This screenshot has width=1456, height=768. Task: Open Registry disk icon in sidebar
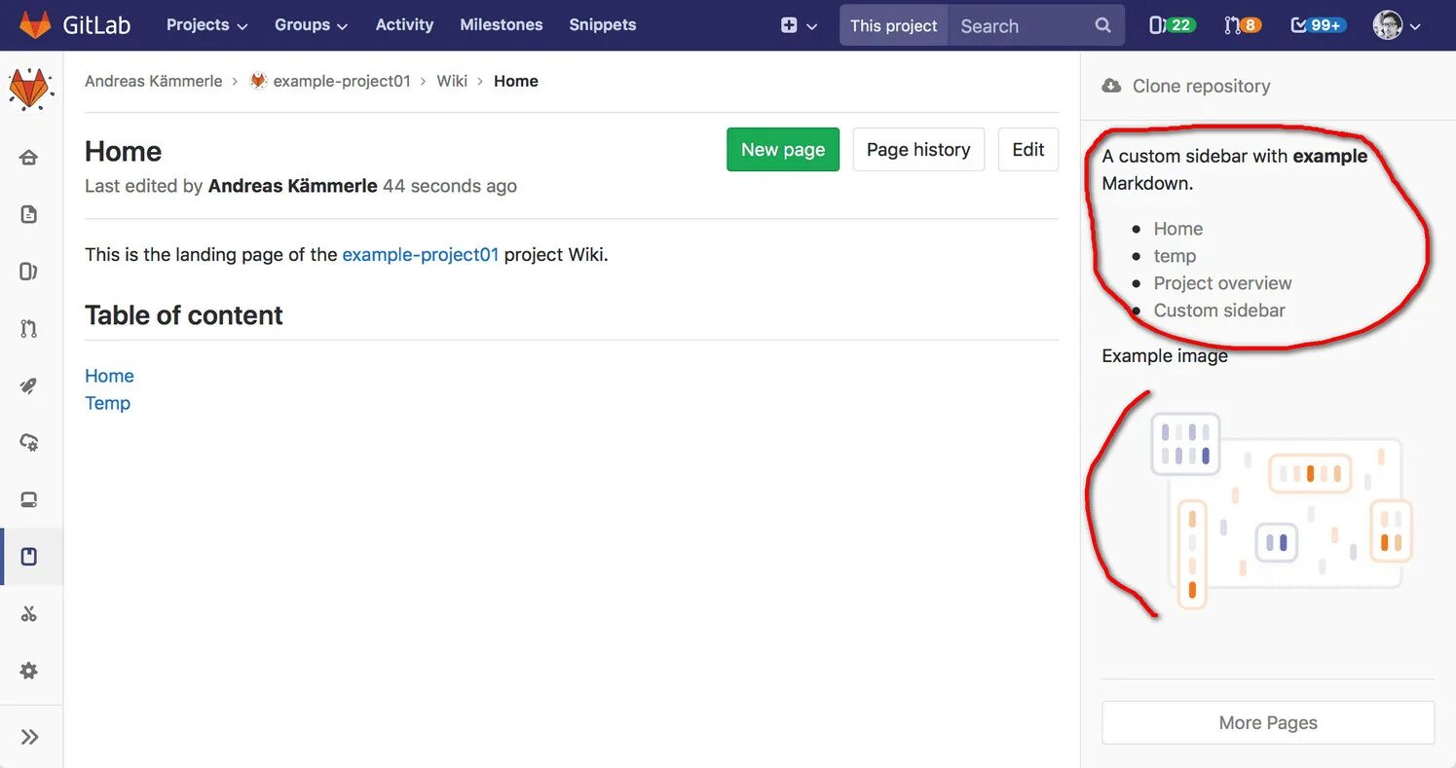coord(29,500)
